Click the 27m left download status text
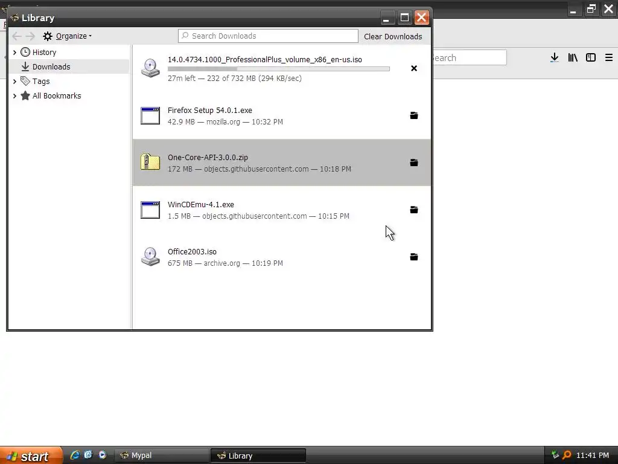618x464 pixels. (235, 78)
